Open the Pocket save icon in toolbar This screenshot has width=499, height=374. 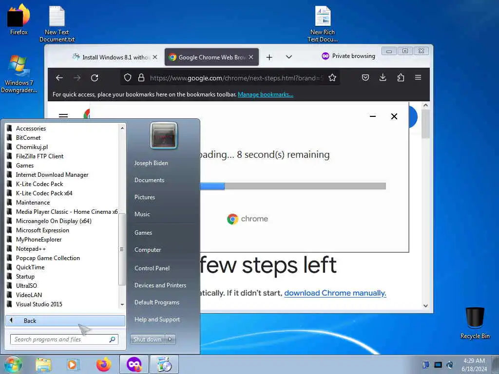[x=365, y=77]
